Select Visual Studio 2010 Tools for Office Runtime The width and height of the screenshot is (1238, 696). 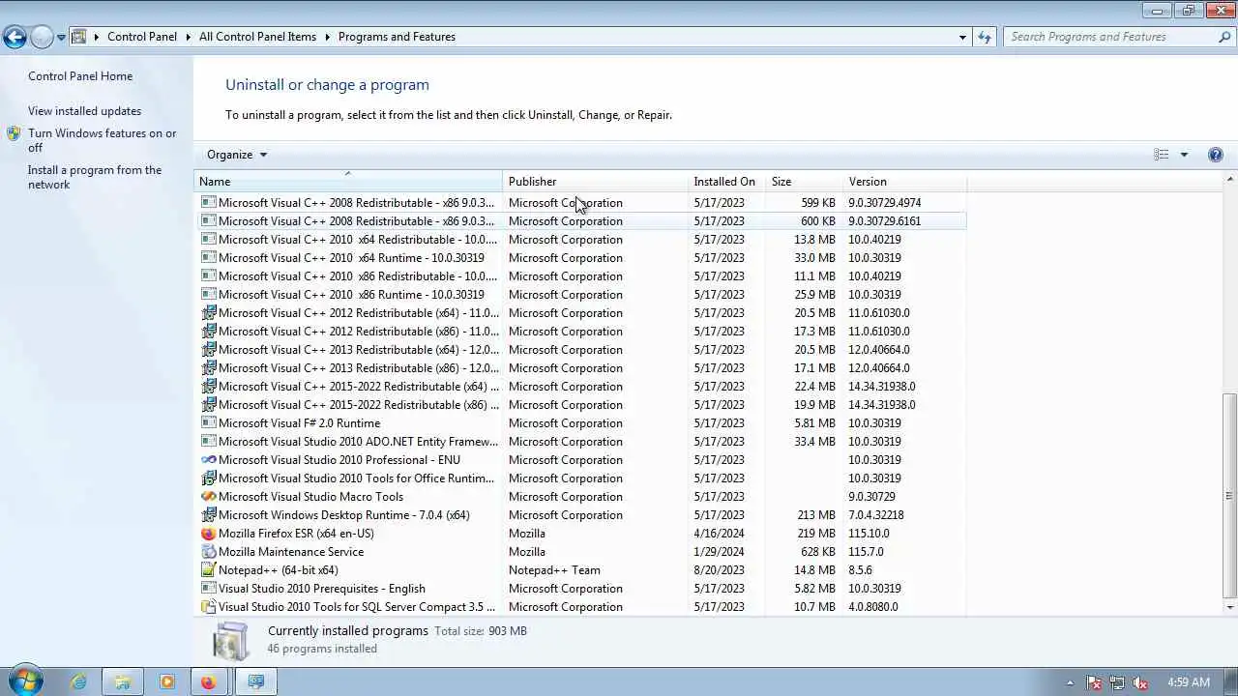(580, 478)
